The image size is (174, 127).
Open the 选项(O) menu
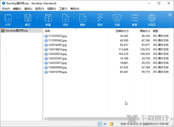tap(39, 9)
